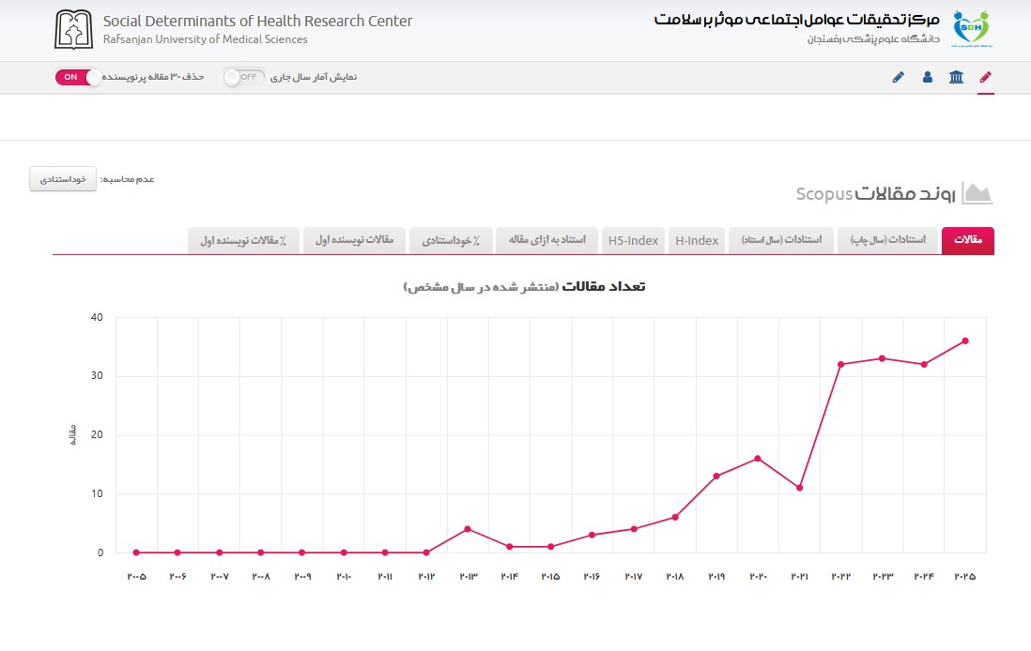
Task: Click the person profile icon
Action: 927,78
